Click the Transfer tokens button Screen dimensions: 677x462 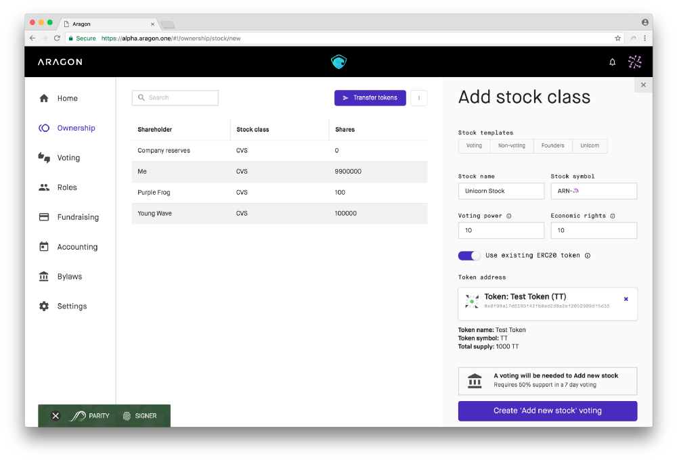click(x=370, y=98)
